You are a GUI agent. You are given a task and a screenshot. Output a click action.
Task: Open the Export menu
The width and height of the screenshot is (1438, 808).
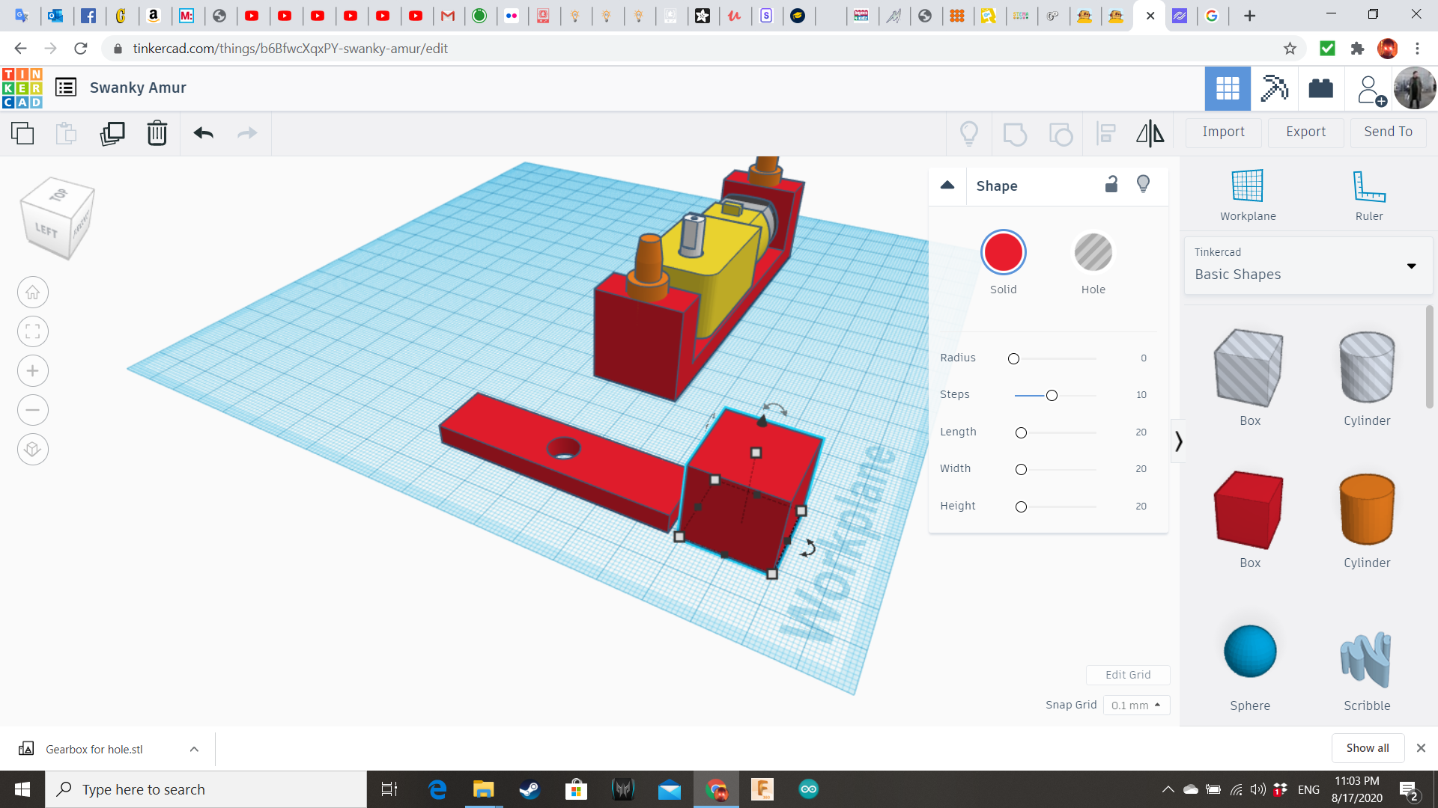pyautogui.click(x=1305, y=132)
